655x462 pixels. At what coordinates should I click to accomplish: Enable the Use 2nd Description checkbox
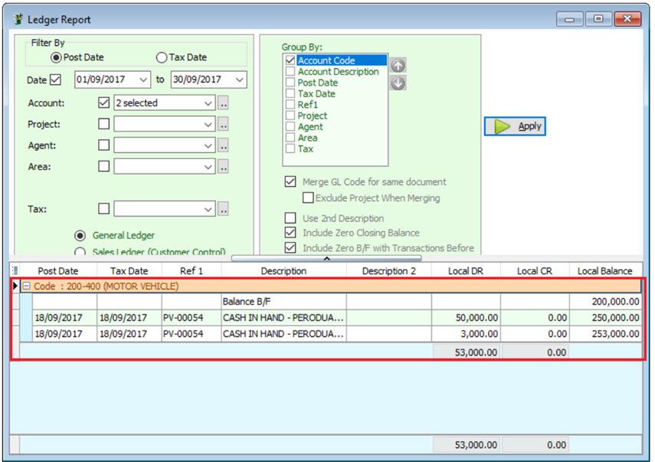(x=290, y=218)
